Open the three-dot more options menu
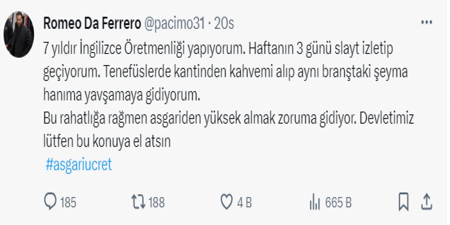Screen dimensions: 450x225 pyautogui.click(x=426, y=22)
